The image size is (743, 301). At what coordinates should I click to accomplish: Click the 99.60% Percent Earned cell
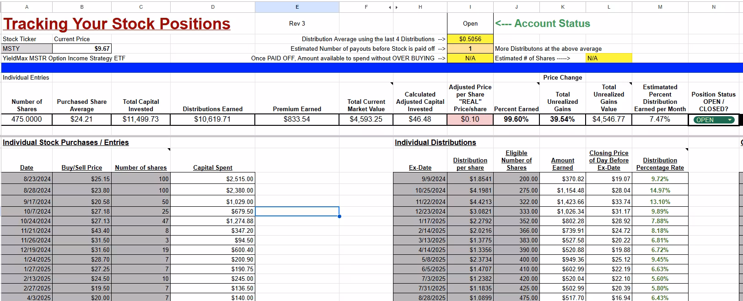[516, 119]
